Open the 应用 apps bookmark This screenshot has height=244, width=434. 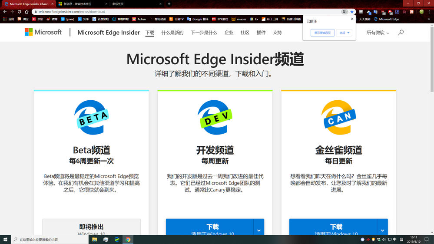pyautogui.click(x=8, y=19)
